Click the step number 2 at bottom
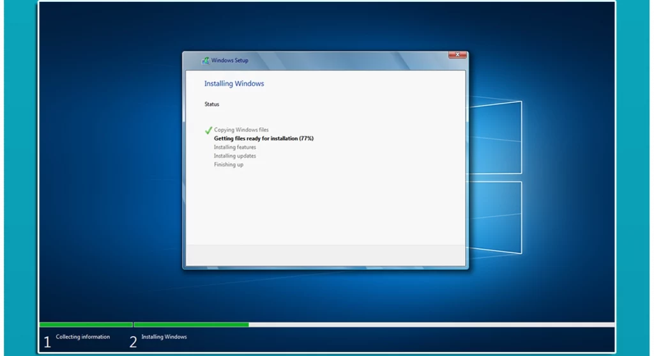654x356 pixels. pos(133,342)
